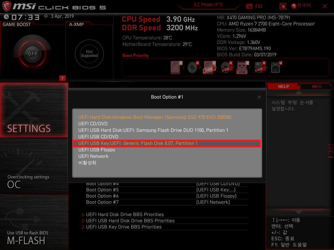Open the search icon in the top bar
334x250 pixels.
point(283,7)
